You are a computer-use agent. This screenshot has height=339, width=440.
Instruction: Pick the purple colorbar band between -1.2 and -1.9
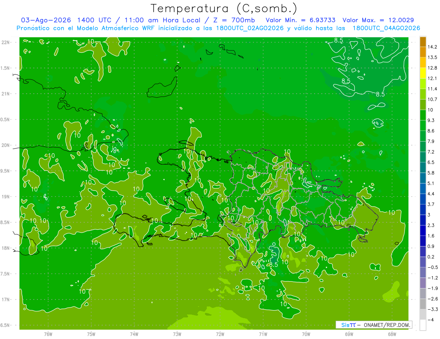[423, 283]
